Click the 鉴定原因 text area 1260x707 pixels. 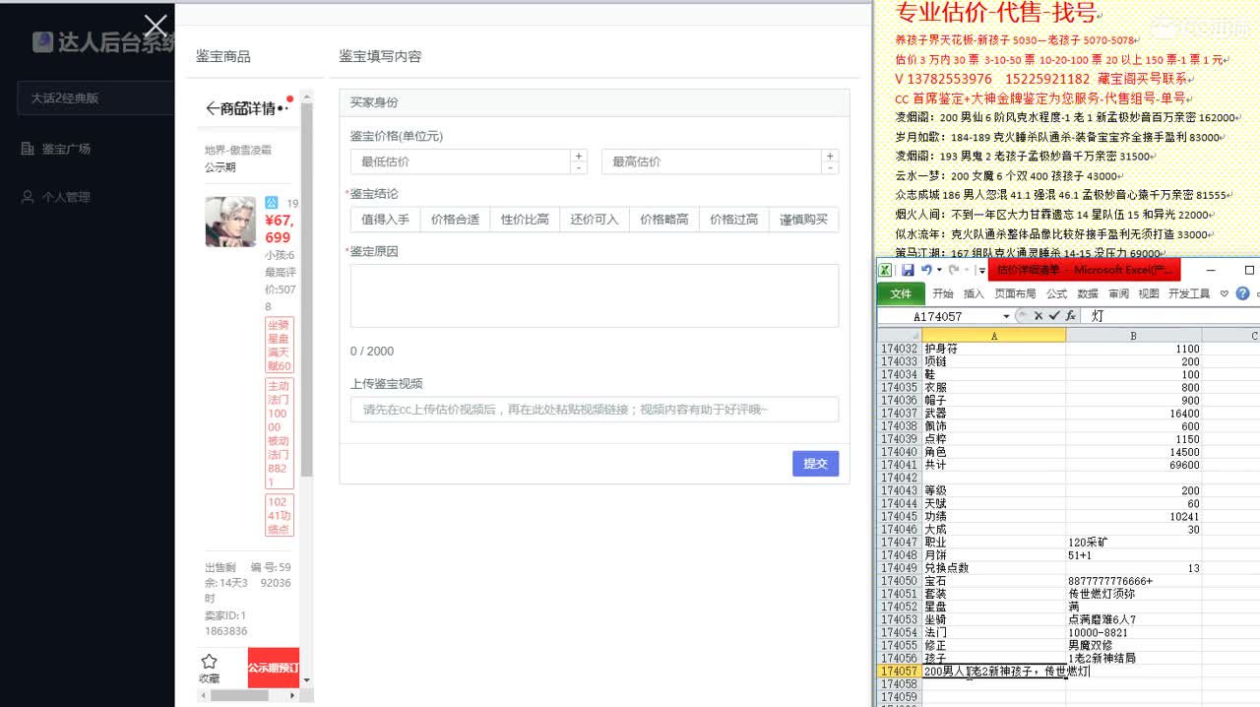595,295
